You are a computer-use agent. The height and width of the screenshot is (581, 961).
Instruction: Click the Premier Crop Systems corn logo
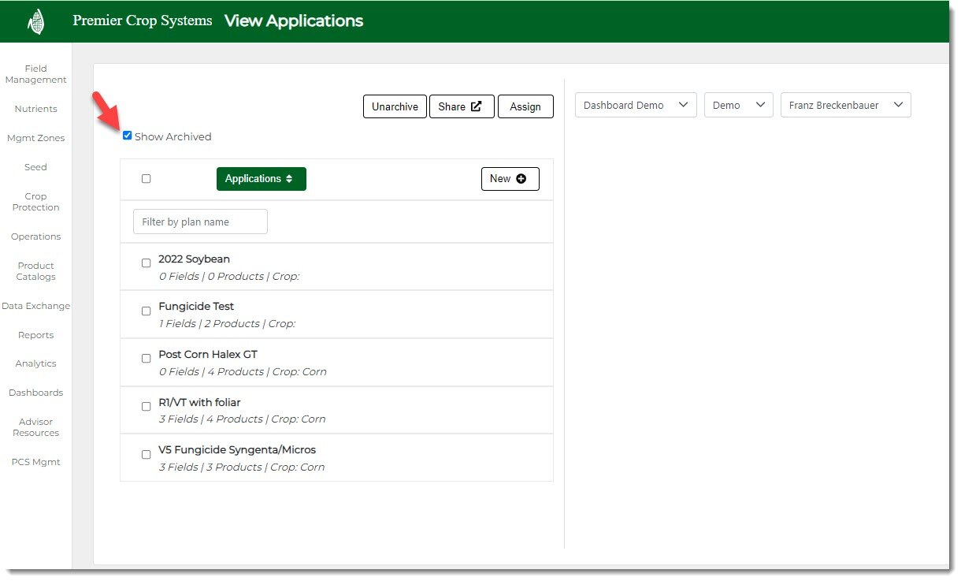(x=35, y=21)
